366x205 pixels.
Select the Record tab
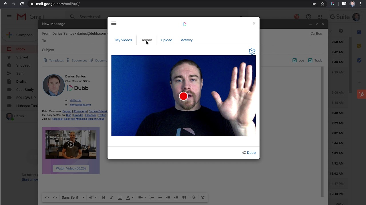pyautogui.click(x=146, y=40)
